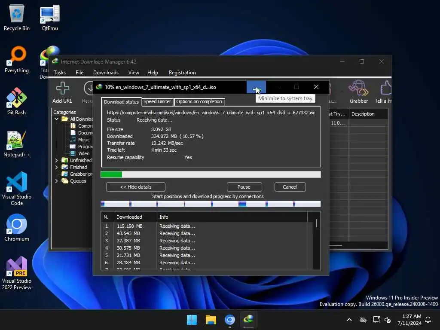Expand the Queues tree node

click(x=56, y=181)
